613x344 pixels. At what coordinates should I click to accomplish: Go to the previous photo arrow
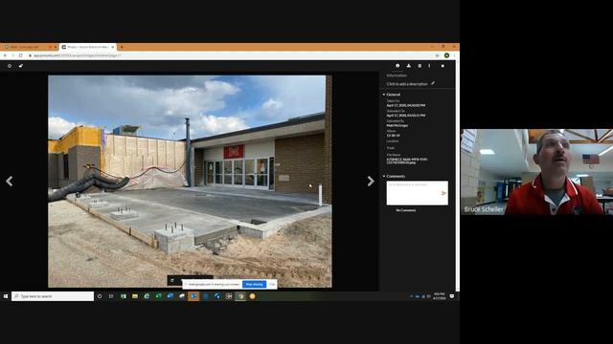pos(10,181)
